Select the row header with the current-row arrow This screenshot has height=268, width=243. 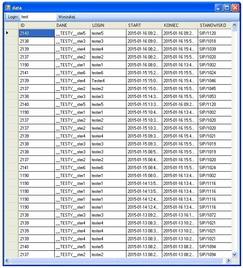[11, 33]
